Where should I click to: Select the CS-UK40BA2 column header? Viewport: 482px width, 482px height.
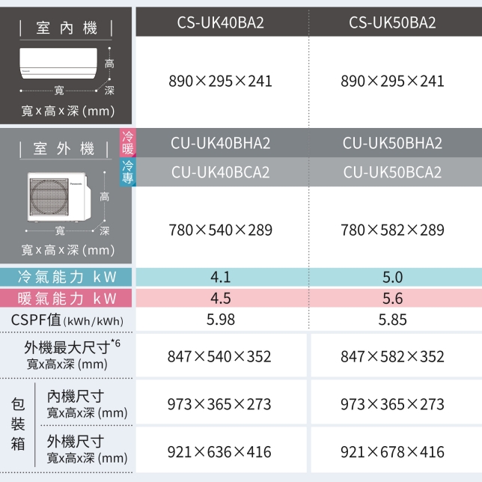coord(221,22)
